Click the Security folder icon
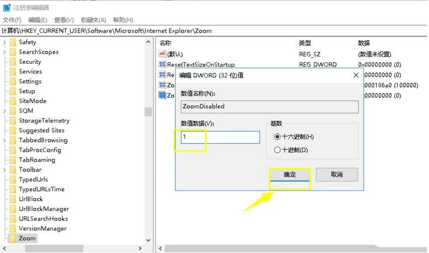The height and width of the screenshot is (253, 429). (x=13, y=62)
